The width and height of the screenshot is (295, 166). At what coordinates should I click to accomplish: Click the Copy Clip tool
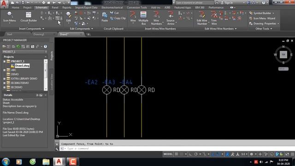click(x=118, y=18)
